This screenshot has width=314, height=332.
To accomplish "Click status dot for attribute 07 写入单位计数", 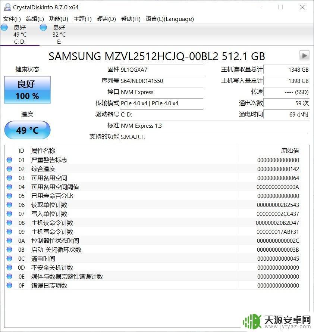I will pos(9,214).
